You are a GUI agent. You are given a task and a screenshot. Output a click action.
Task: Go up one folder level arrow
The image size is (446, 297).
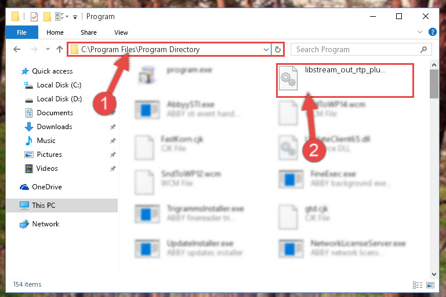60,49
